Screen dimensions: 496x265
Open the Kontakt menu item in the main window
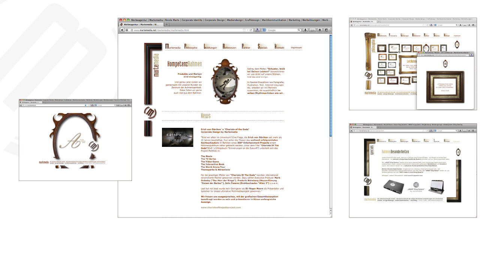(280, 47)
